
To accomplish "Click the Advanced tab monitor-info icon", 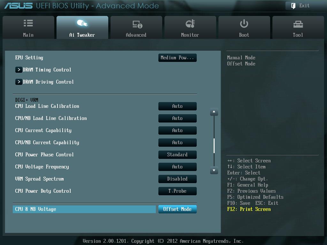I will pyautogui.click(x=137, y=24).
